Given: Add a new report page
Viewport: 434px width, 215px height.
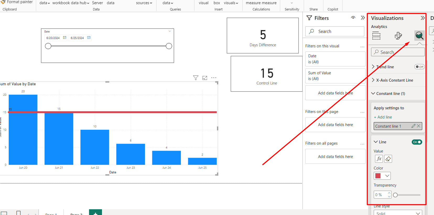Looking at the screenshot, I should 95,213.
